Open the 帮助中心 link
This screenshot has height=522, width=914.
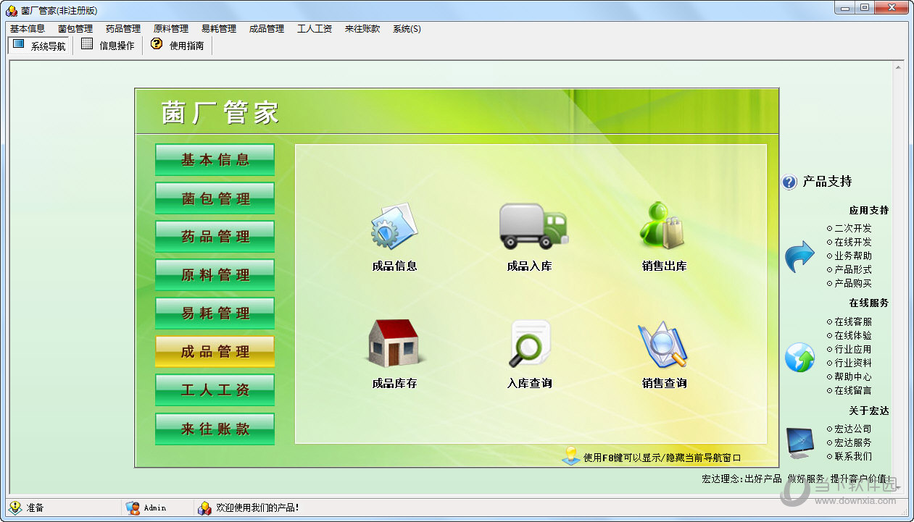[853, 376]
